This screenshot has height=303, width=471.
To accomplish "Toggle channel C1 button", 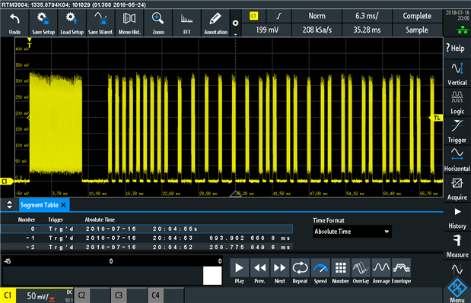I will pos(8,295).
